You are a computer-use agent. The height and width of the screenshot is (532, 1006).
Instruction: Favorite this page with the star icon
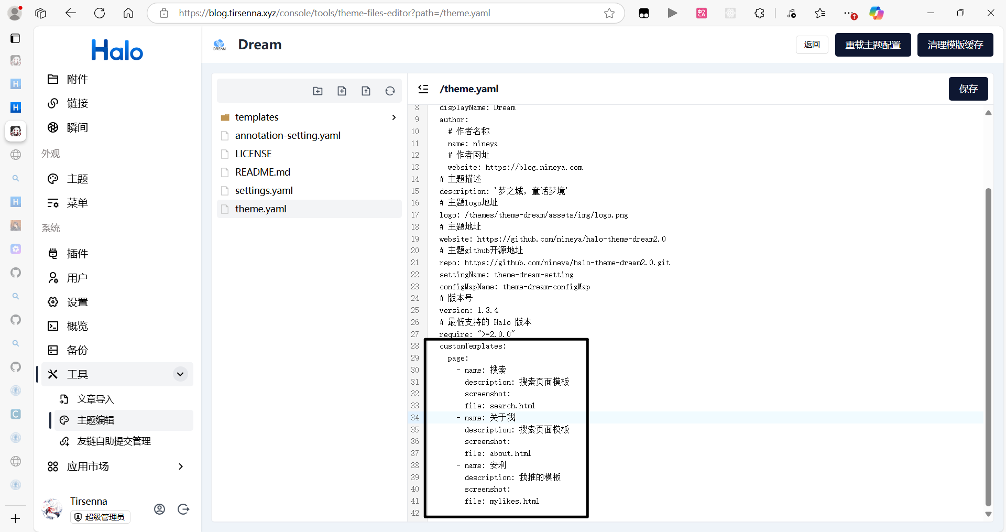tap(609, 13)
